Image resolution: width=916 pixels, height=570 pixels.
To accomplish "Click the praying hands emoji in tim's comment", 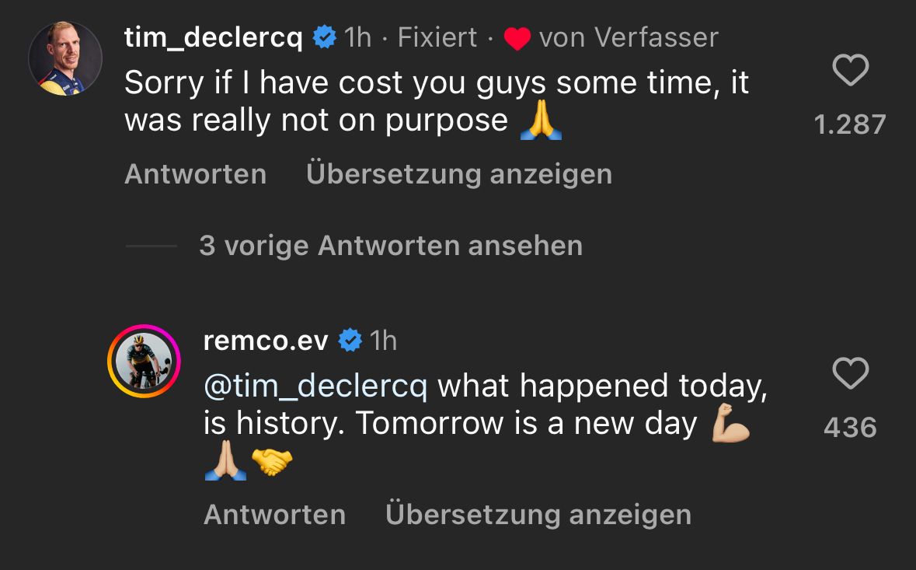I will (x=540, y=123).
